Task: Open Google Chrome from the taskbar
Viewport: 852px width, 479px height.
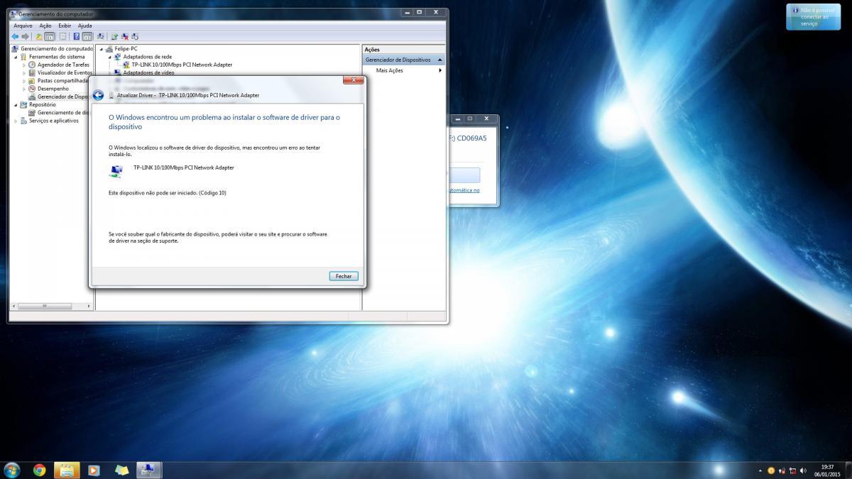Action: (39, 470)
